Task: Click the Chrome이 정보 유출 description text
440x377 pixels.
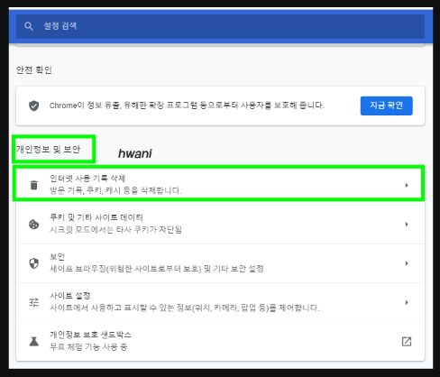Action: coord(187,106)
